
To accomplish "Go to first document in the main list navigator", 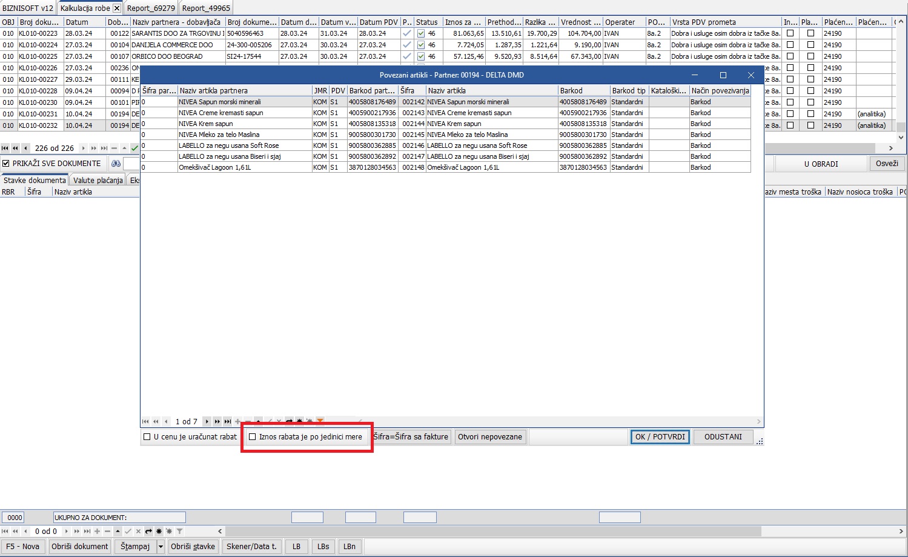I will click(5, 148).
